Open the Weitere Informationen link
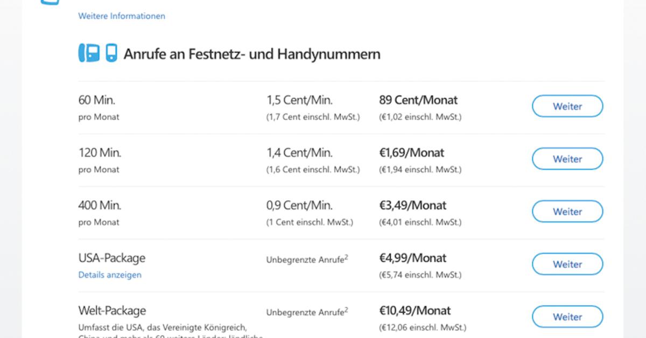Viewport: 646px width, 338px height. pyautogui.click(x=122, y=16)
